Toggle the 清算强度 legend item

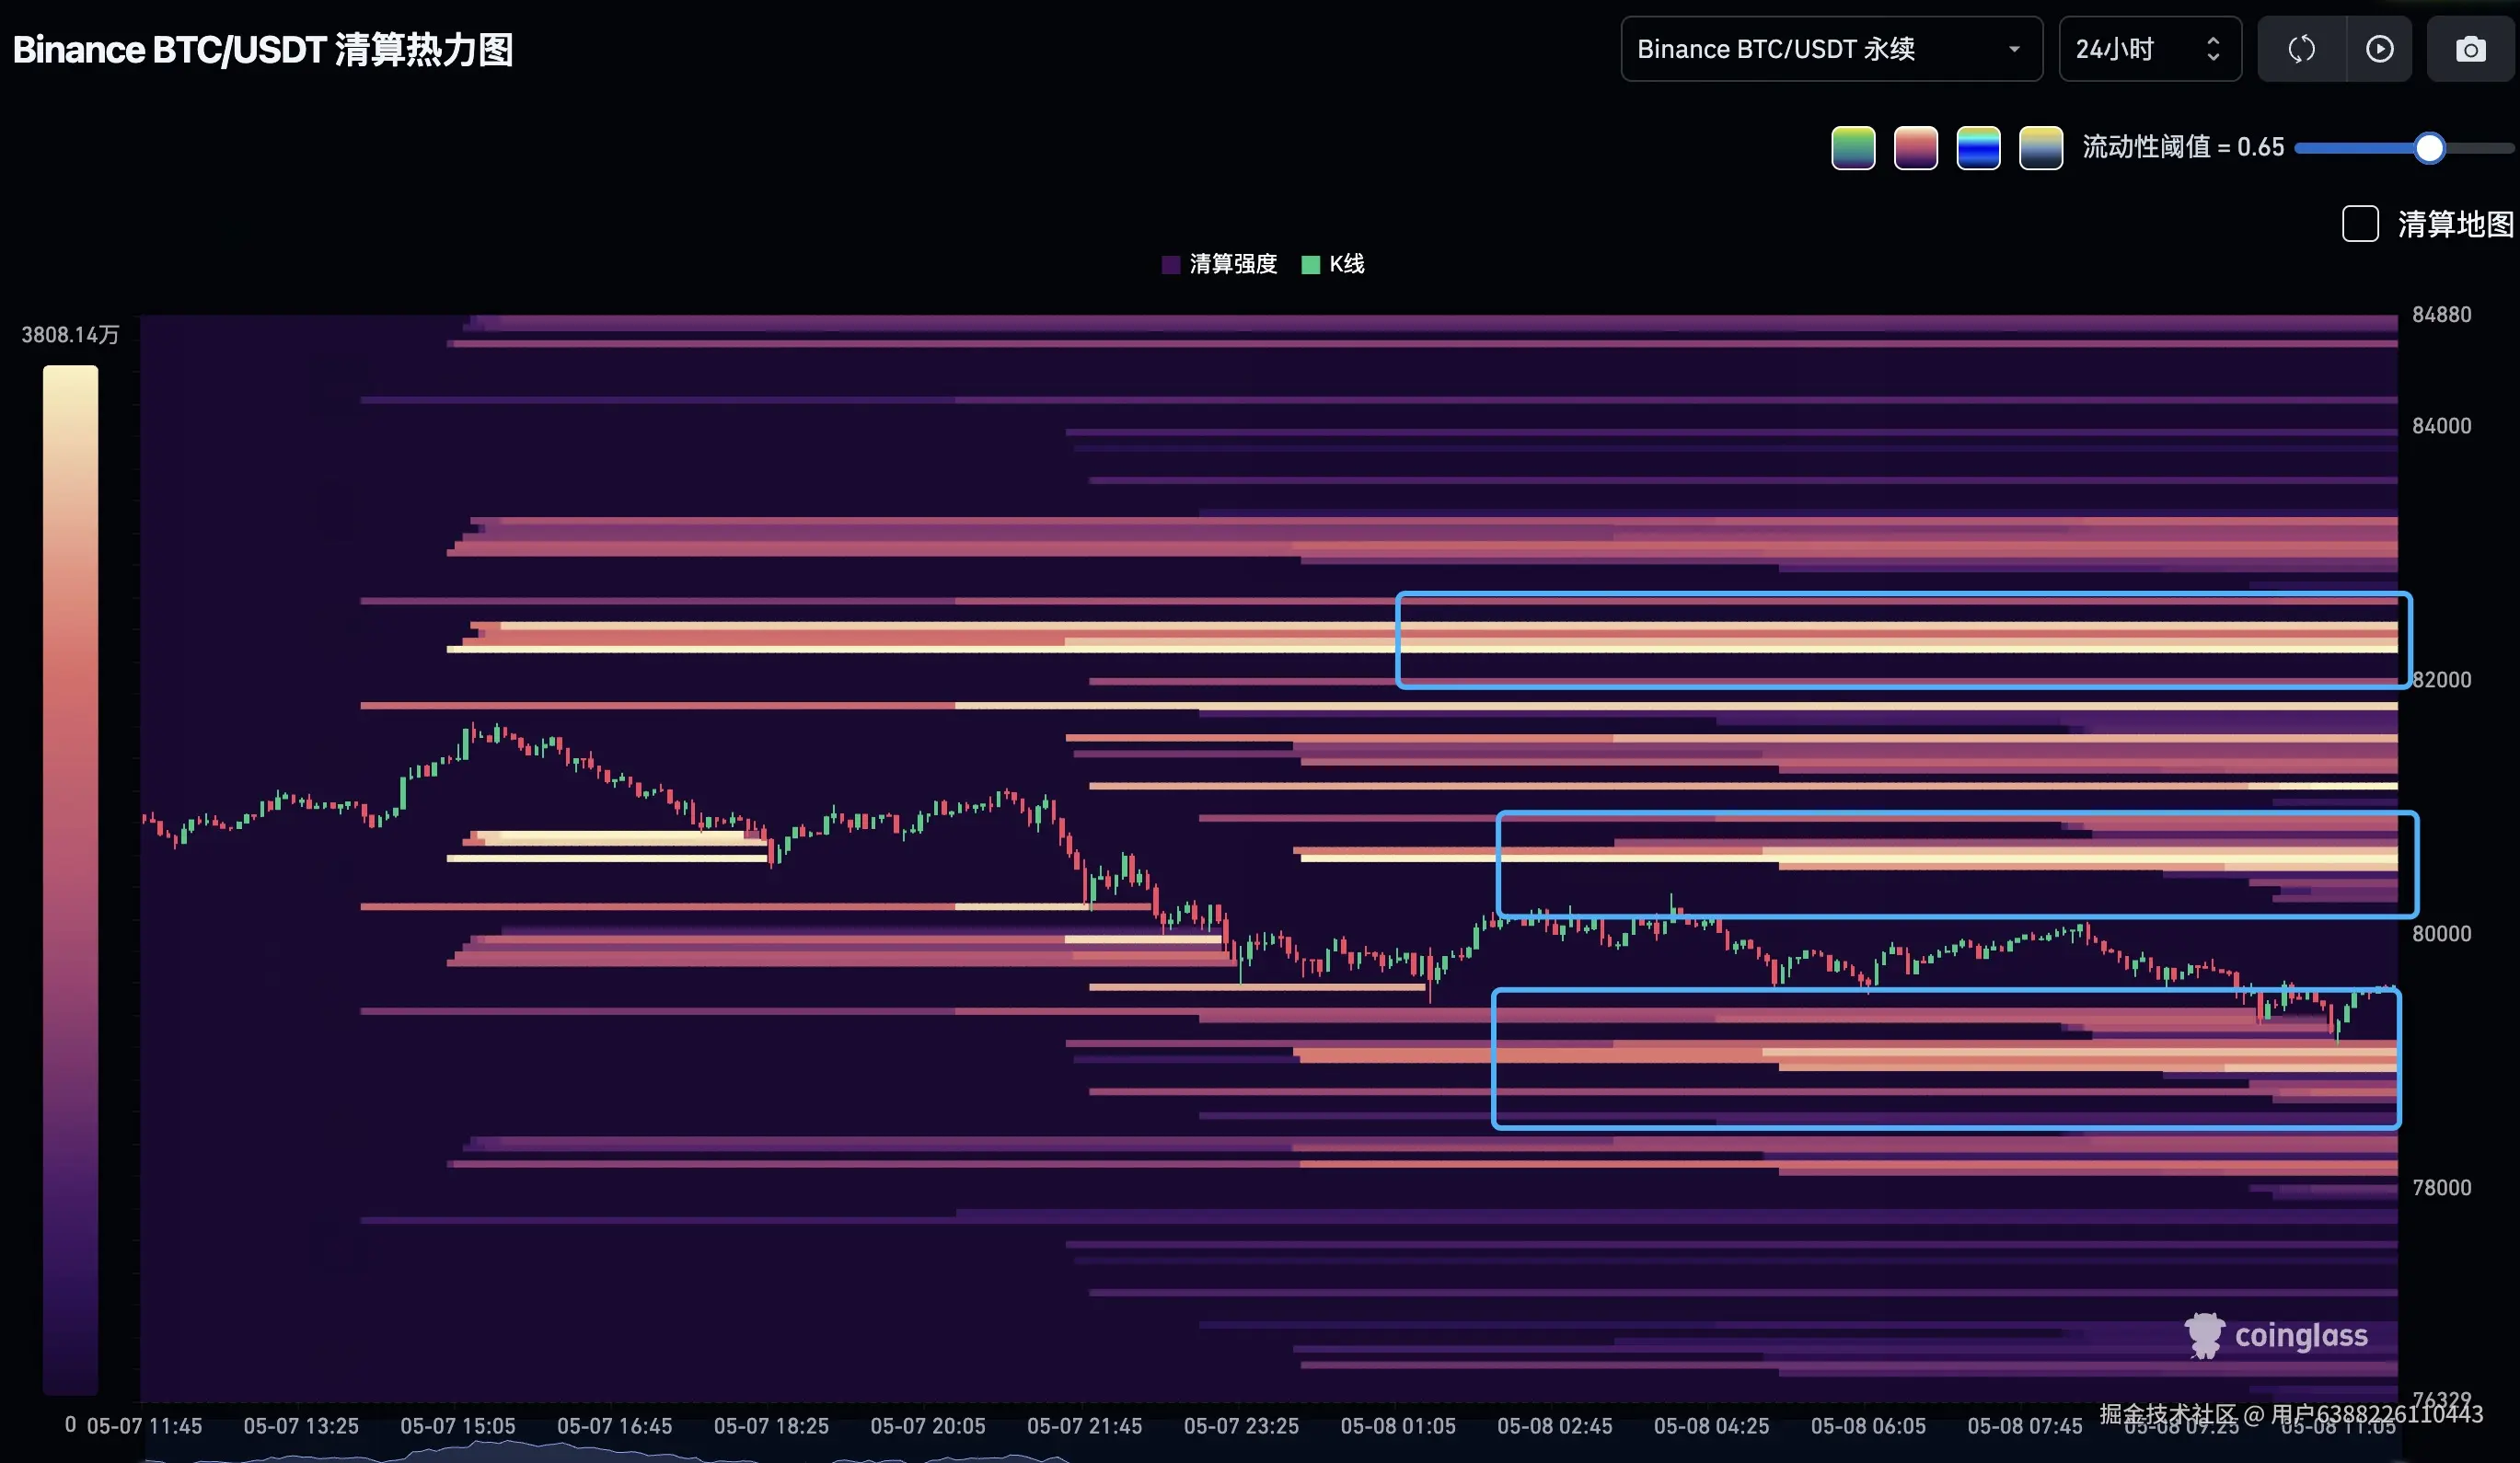pos(1220,264)
